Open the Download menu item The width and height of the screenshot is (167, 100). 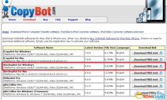[x=29, y=20]
